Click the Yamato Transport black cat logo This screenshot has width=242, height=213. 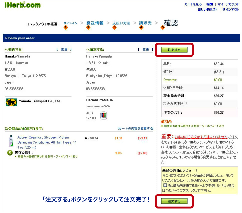click(x=11, y=102)
